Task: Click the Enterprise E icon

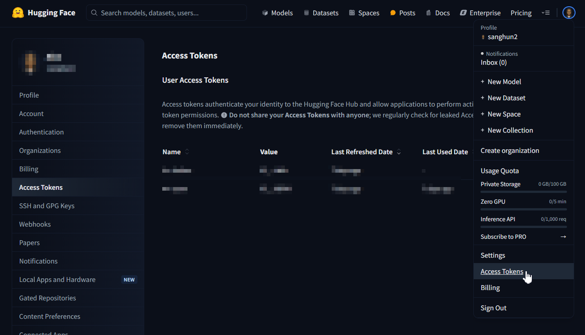Action: tap(463, 13)
